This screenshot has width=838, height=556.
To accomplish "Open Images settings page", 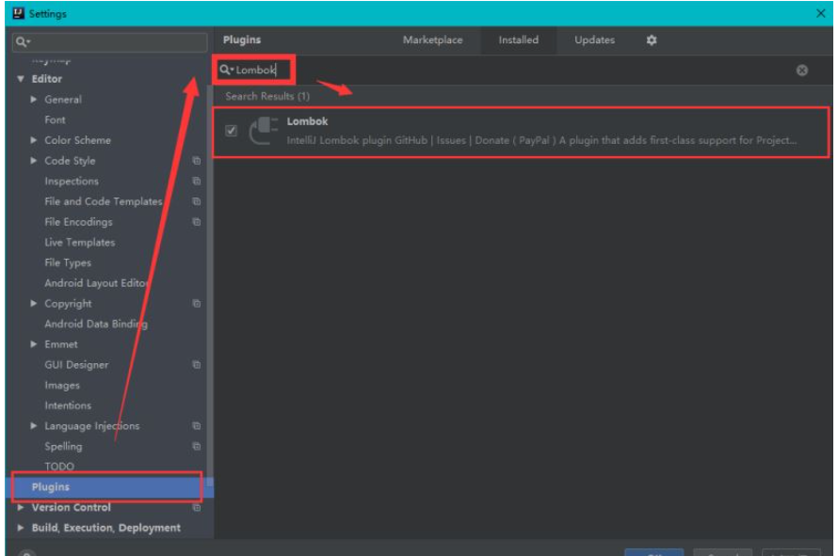I will tap(62, 385).
